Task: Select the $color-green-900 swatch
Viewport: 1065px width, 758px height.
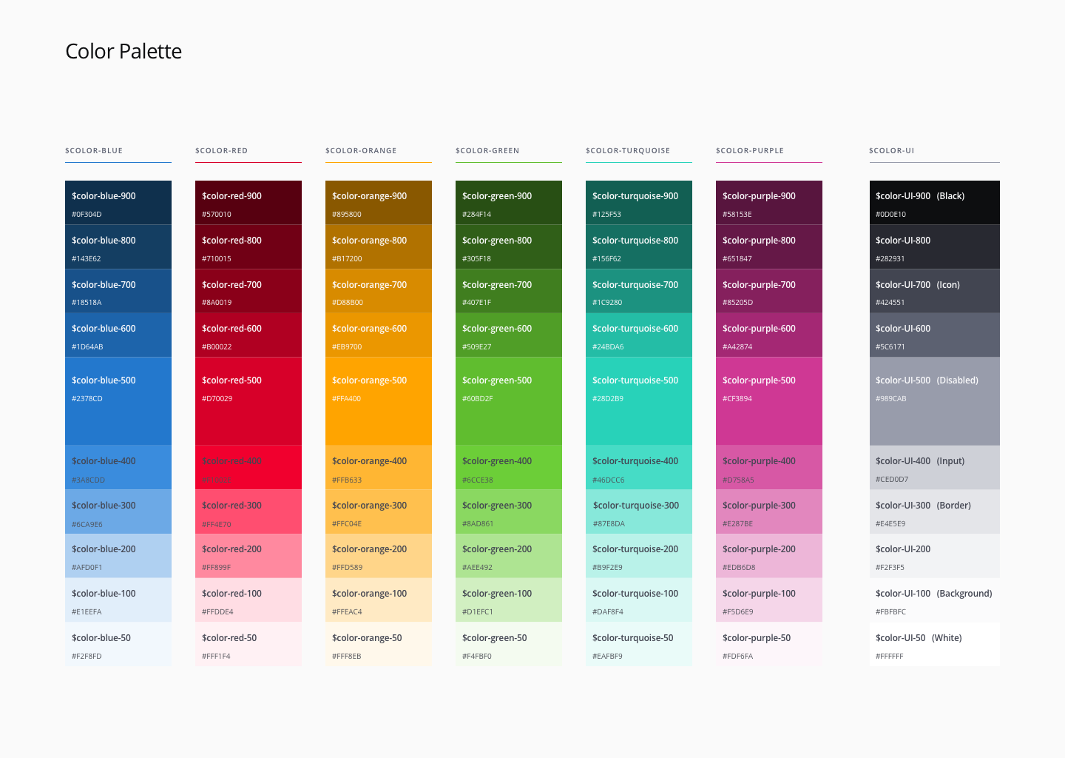Action: click(509, 203)
